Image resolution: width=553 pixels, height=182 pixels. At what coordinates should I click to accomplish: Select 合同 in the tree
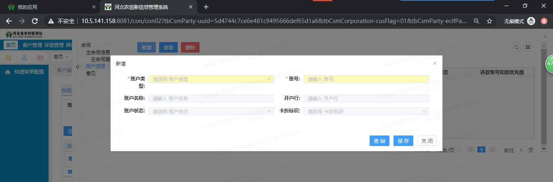click(x=86, y=45)
